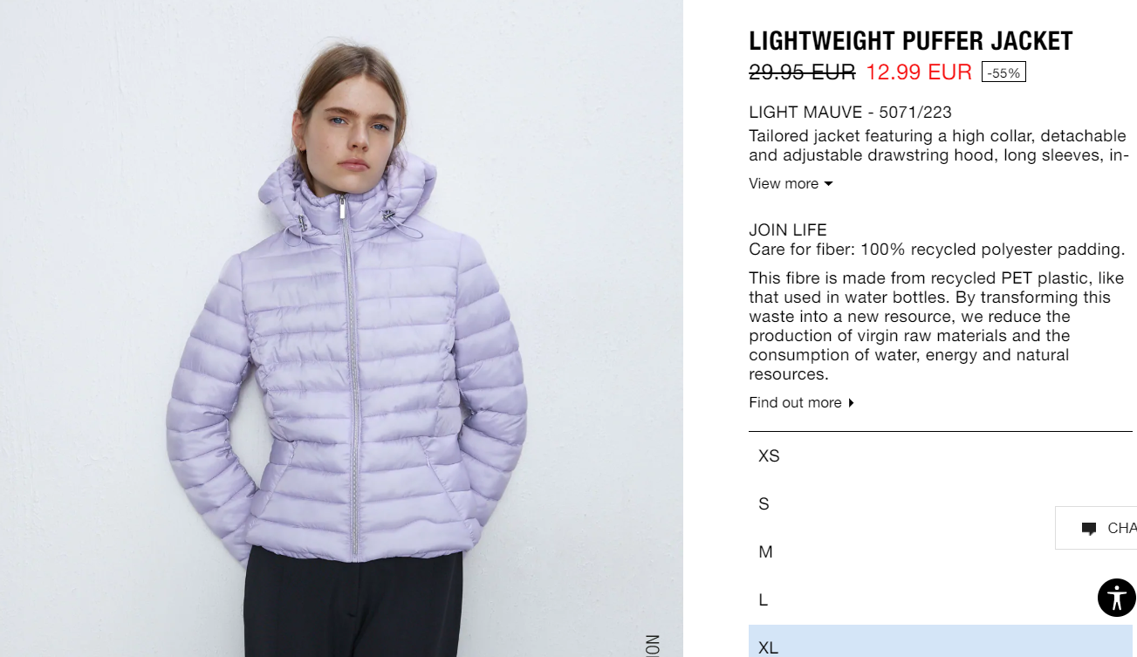Click the vertical label at the photo edge
Screen dimensions: 1137x657
[x=652, y=645]
